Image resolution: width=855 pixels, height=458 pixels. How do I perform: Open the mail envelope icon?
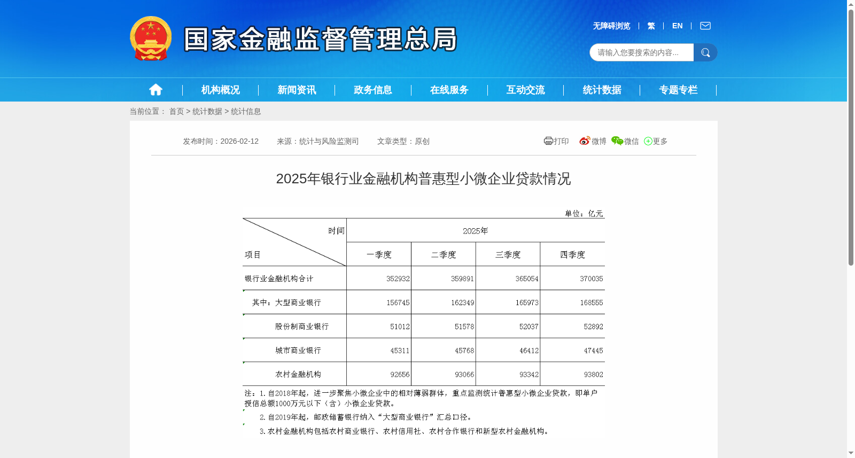[x=705, y=26]
